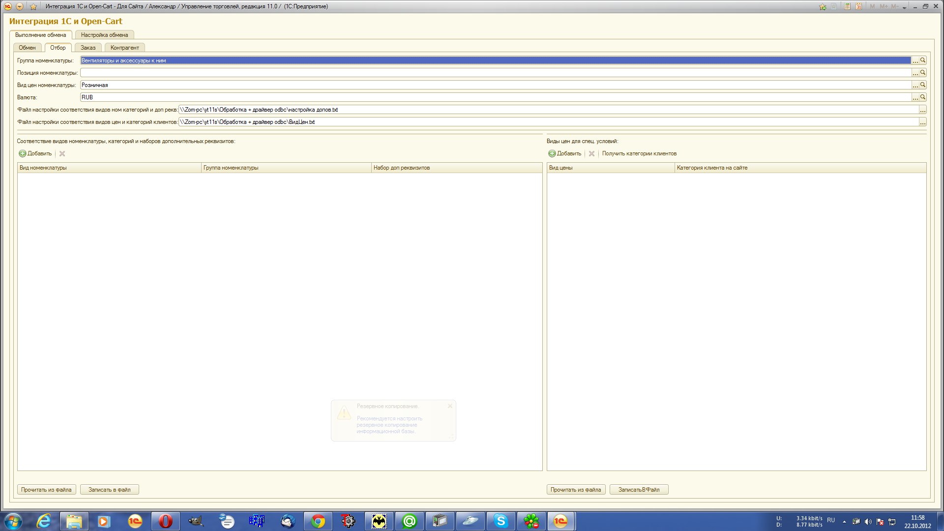Open Google Chrome from the taskbar
Viewport: 944px width, 531px height.
[x=318, y=521]
